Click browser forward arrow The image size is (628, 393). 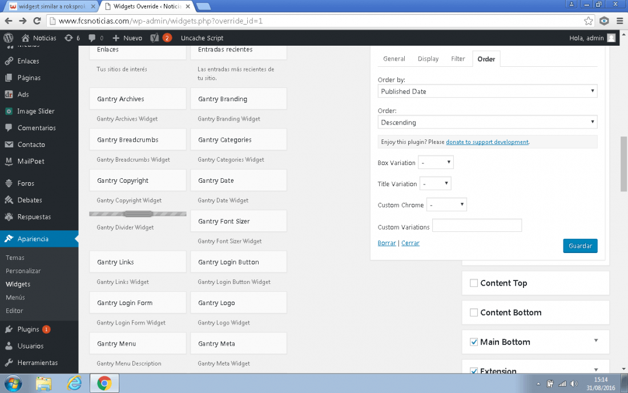tap(23, 21)
